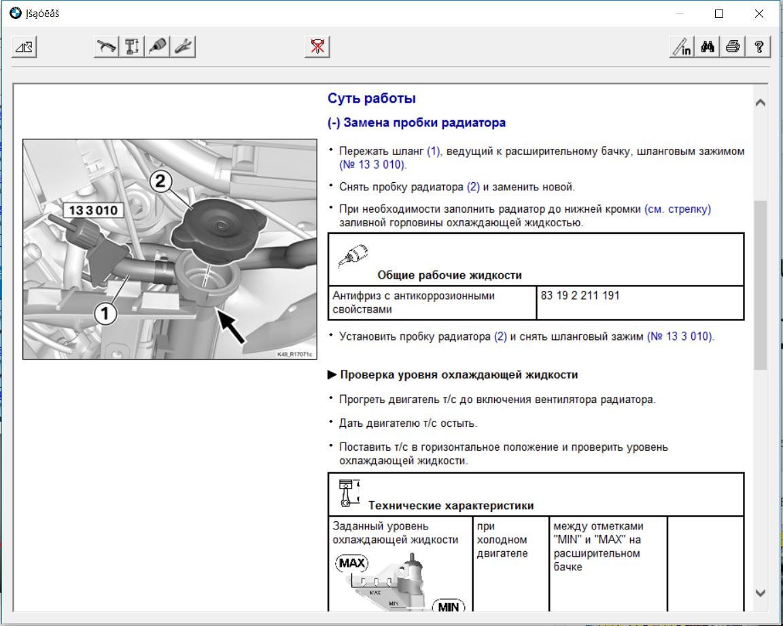Print the document using printer icon

coord(732,47)
